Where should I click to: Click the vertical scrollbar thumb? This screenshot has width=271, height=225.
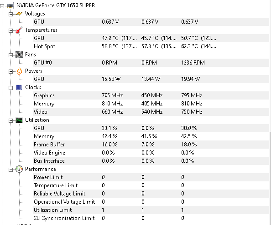point(270,178)
